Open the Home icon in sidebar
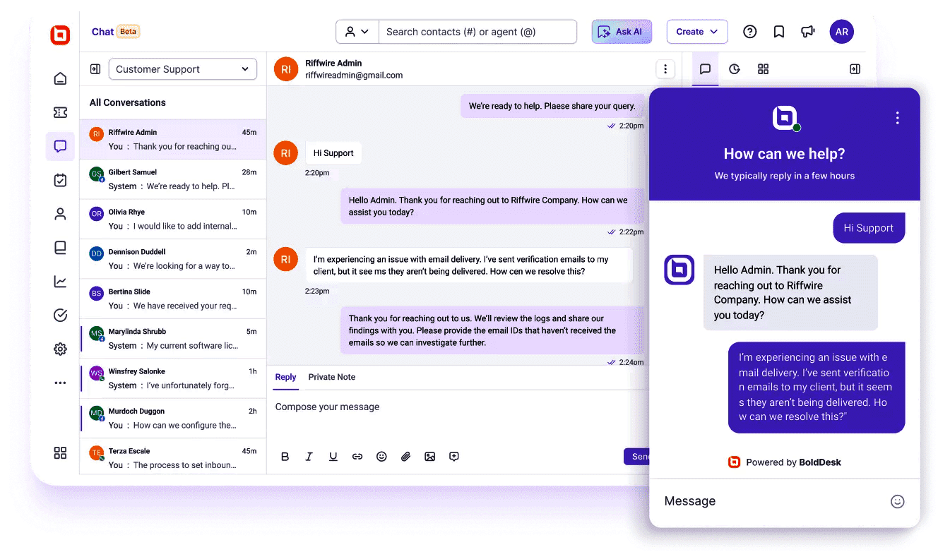The width and height of the screenshot is (938, 552). tap(60, 78)
